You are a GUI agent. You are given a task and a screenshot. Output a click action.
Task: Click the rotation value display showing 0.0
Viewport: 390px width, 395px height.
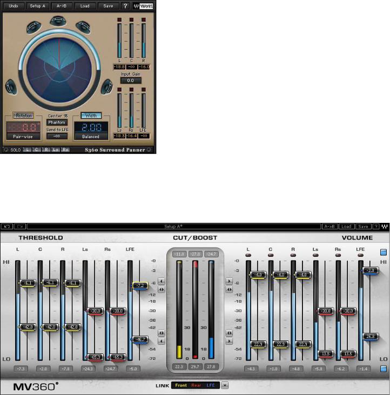point(23,127)
